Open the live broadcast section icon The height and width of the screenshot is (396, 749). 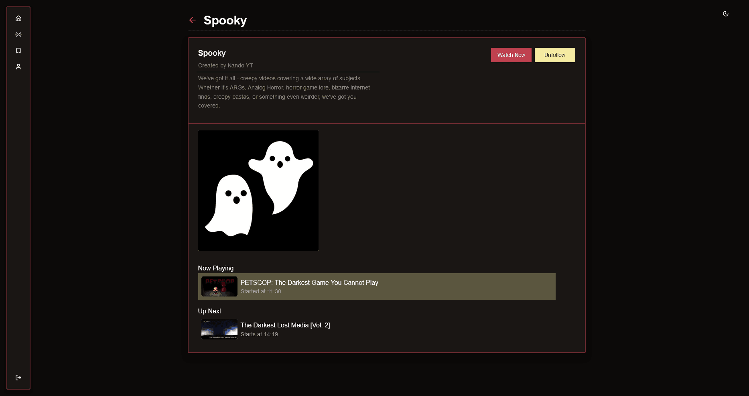[x=18, y=35]
